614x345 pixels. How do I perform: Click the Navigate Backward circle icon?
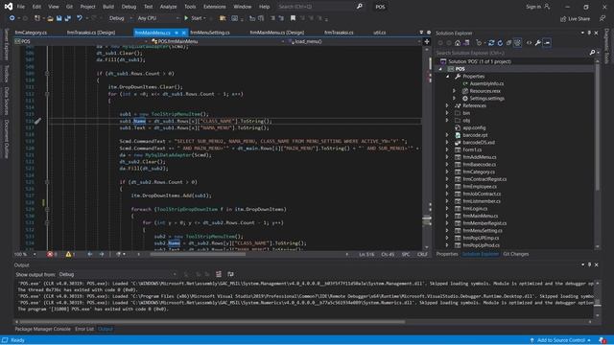coord(12,18)
